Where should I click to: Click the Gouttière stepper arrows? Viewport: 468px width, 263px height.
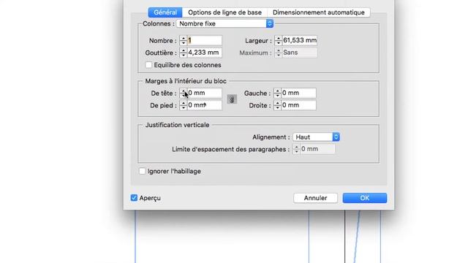coord(184,53)
